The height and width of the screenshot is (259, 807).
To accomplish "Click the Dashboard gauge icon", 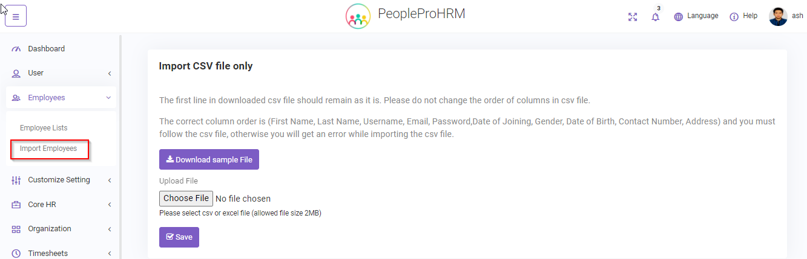I will [x=16, y=49].
